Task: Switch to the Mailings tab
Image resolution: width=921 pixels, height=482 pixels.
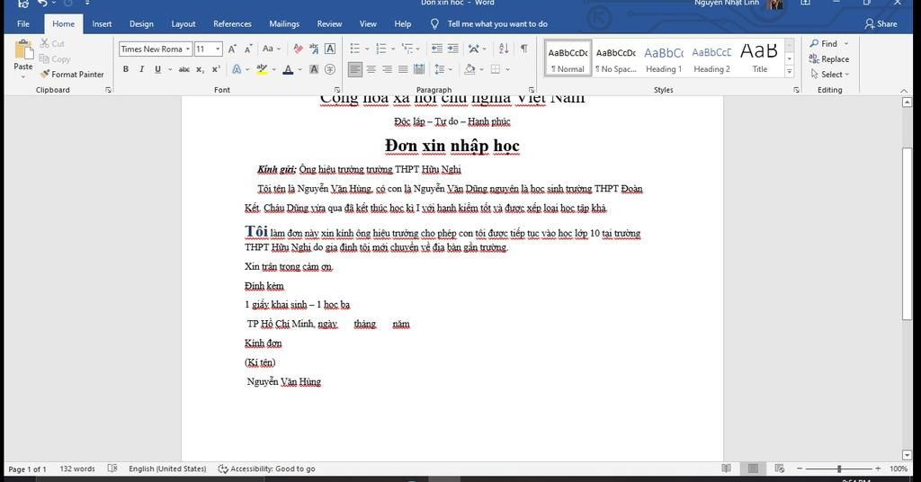Action: 284,23
